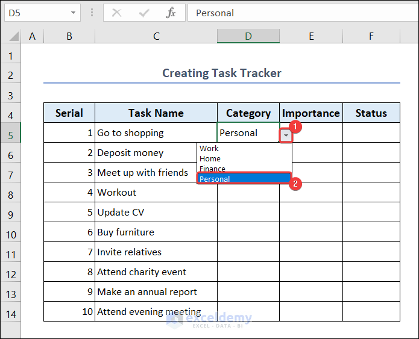Click the Insert Function fx icon
The image size is (419, 339).
coord(171,13)
